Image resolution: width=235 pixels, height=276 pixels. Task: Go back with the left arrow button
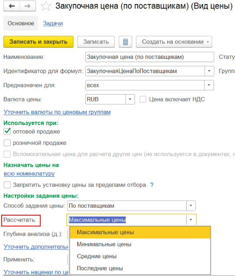12,6
